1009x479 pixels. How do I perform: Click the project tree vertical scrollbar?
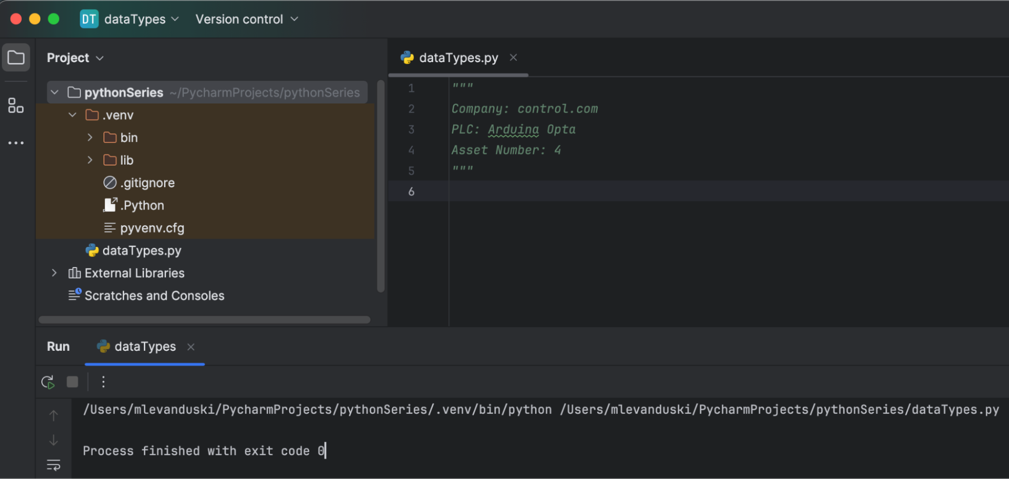[x=381, y=186]
